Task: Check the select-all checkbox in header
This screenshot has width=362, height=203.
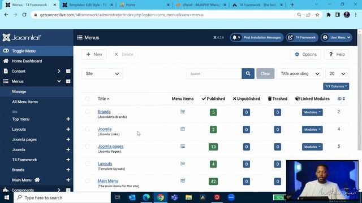Action: point(88,99)
